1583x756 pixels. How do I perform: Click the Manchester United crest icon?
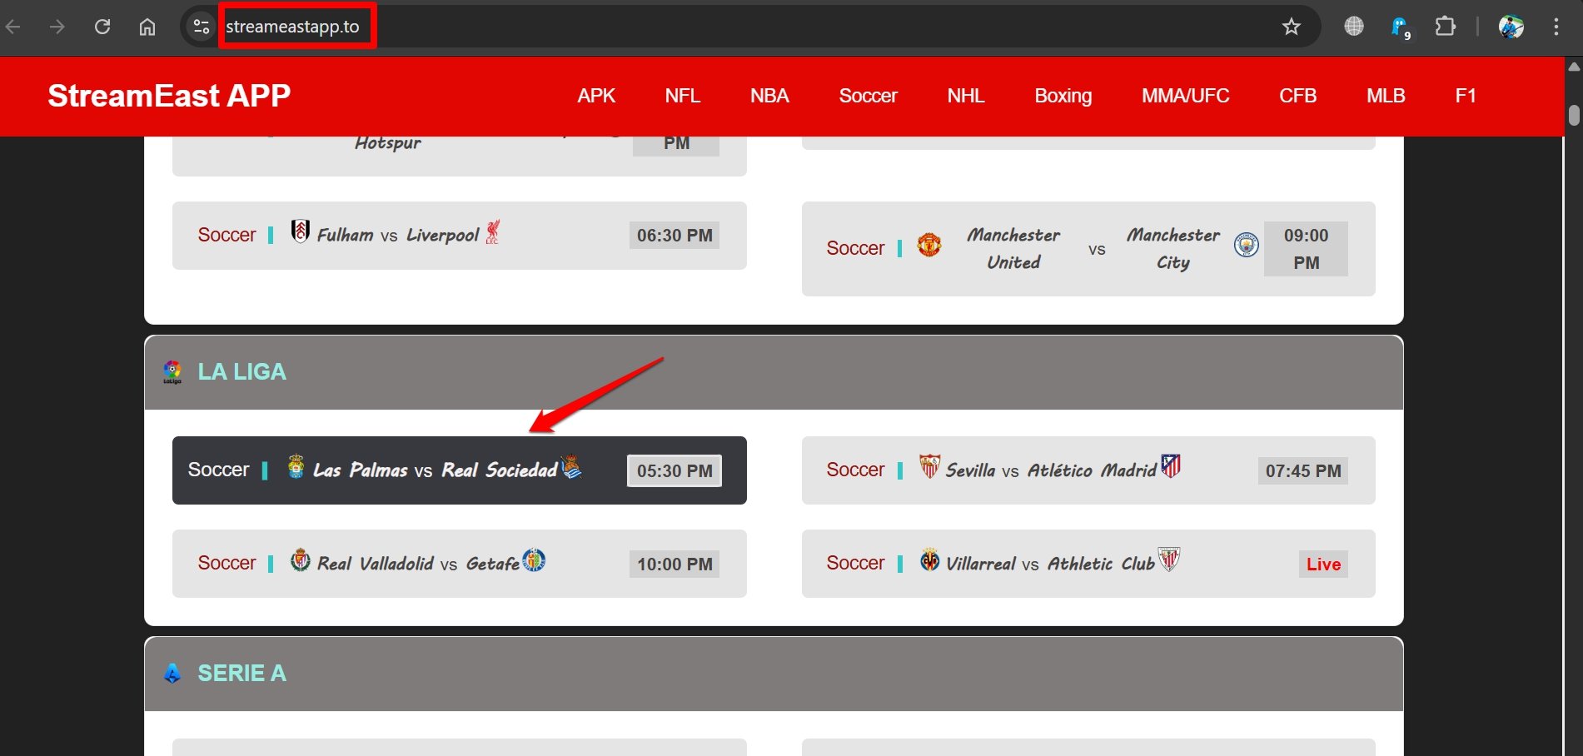click(928, 245)
